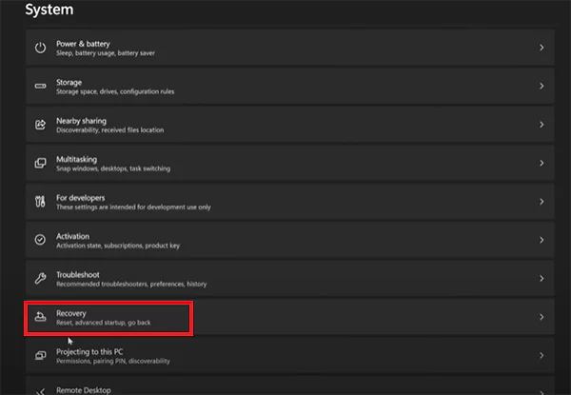
Task: Click 'Reset, advanced startup, go back' description
Action: 104,323
